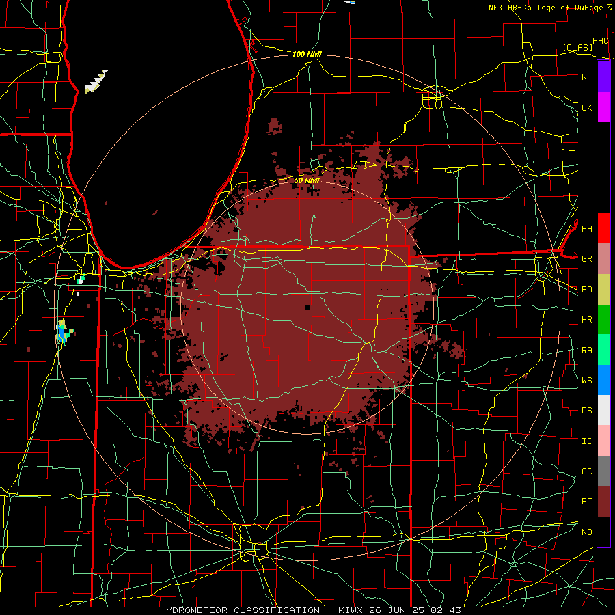615x615 pixels.
Task: Pick the HR green legend swatch
Action: click(x=603, y=320)
